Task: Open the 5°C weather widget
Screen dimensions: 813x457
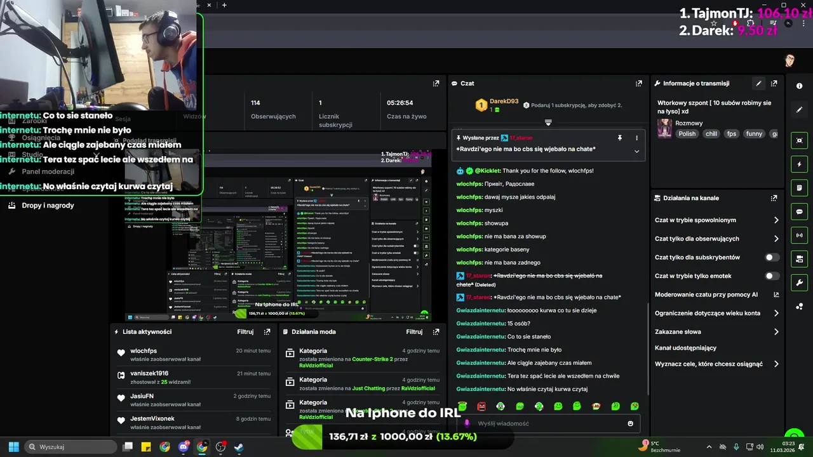Action: (661, 447)
